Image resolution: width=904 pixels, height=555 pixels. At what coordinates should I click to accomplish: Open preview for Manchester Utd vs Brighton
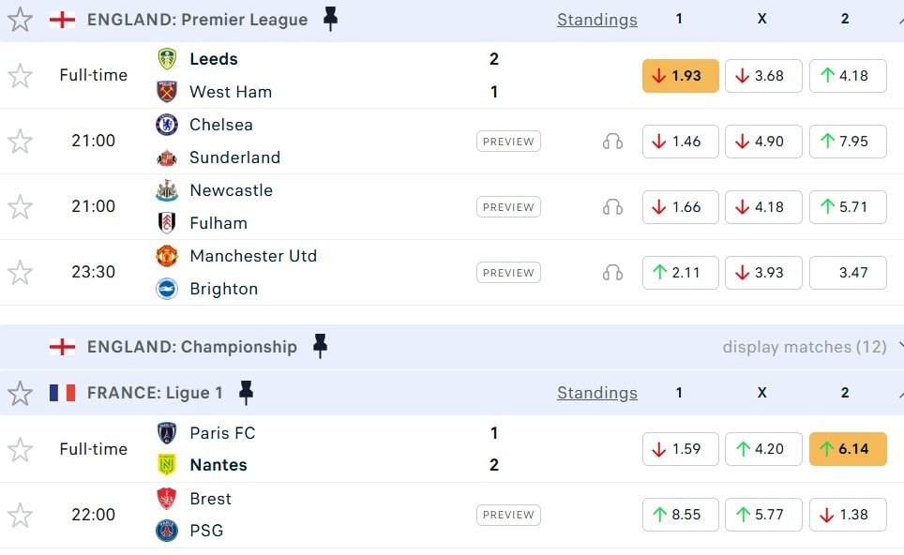click(508, 273)
